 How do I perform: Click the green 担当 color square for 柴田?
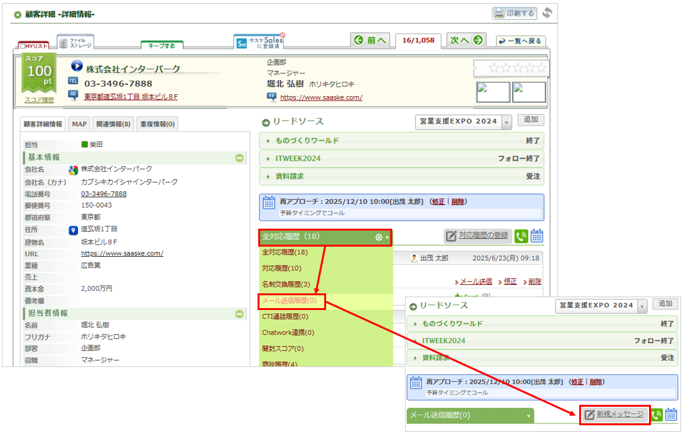tap(85, 144)
